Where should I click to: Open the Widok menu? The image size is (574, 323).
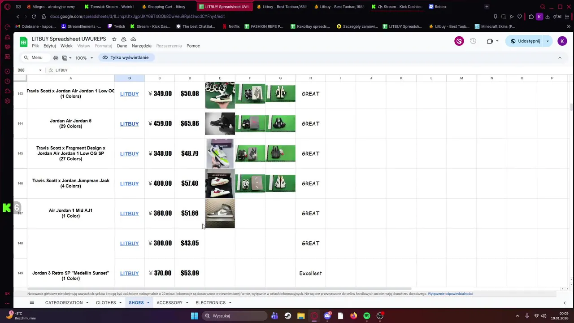pos(66,46)
